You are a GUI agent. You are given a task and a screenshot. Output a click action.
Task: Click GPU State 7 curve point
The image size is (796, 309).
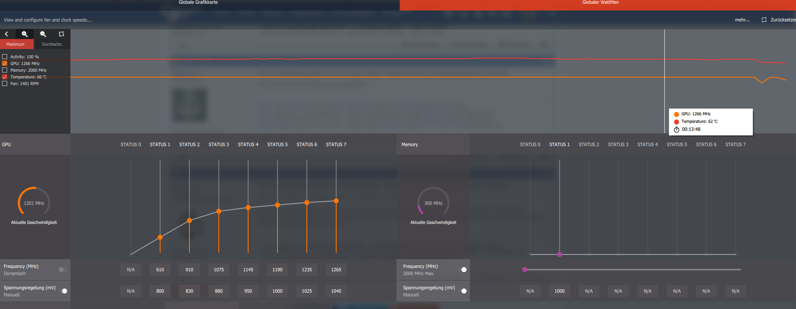click(336, 201)
